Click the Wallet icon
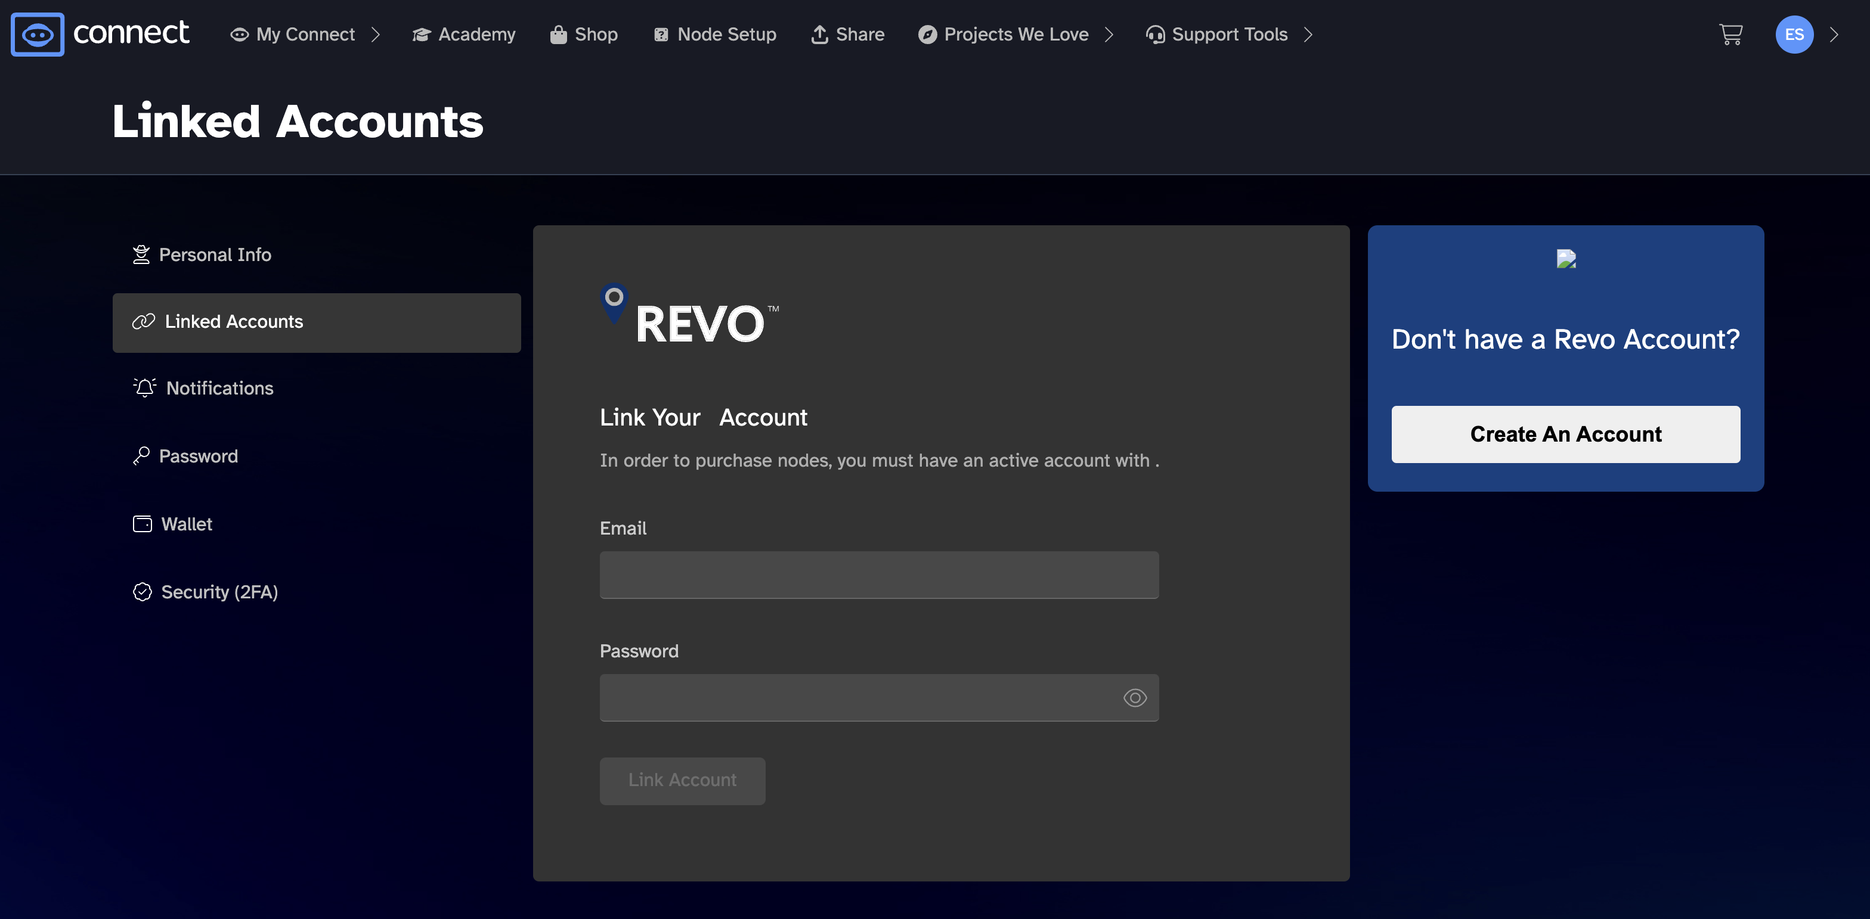 point(143,524)
